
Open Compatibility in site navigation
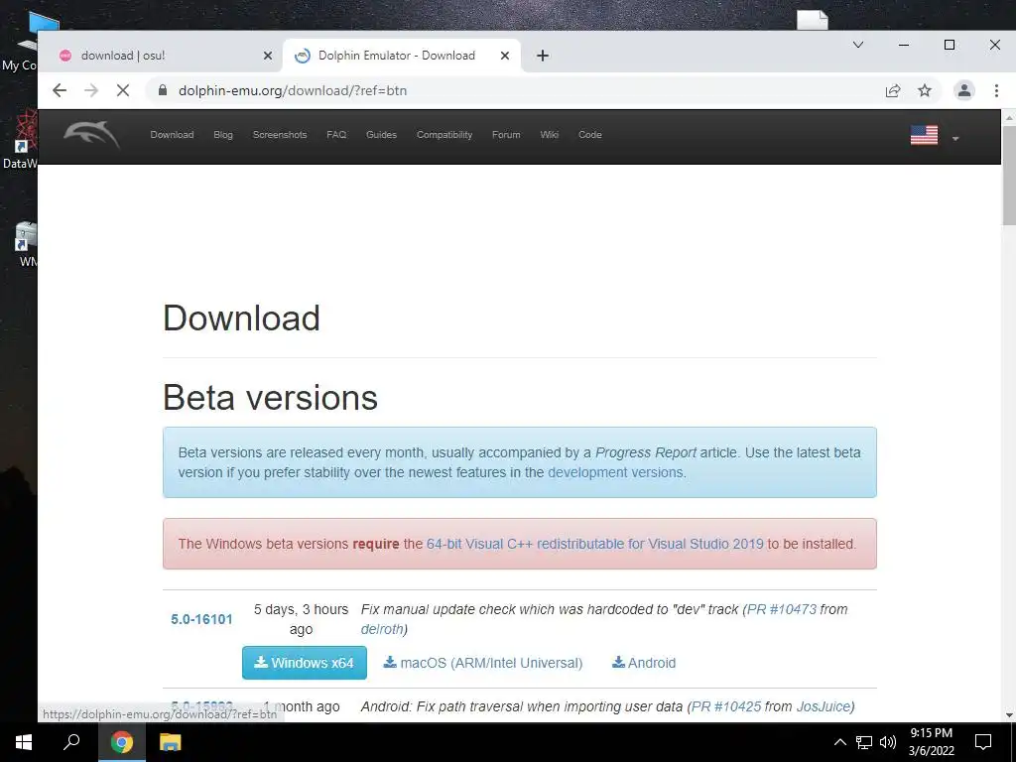click(x=444, y=135)
